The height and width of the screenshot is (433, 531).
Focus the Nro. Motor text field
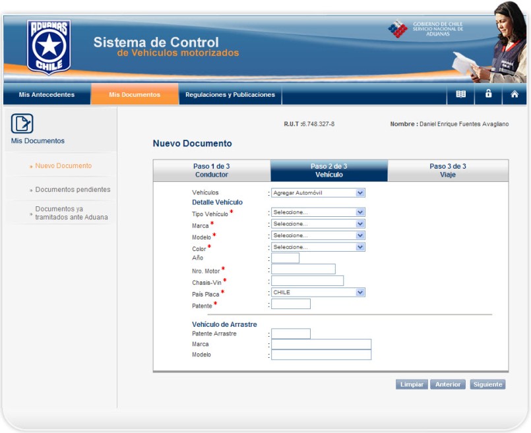pyautogui.click(x=303, y=269)
